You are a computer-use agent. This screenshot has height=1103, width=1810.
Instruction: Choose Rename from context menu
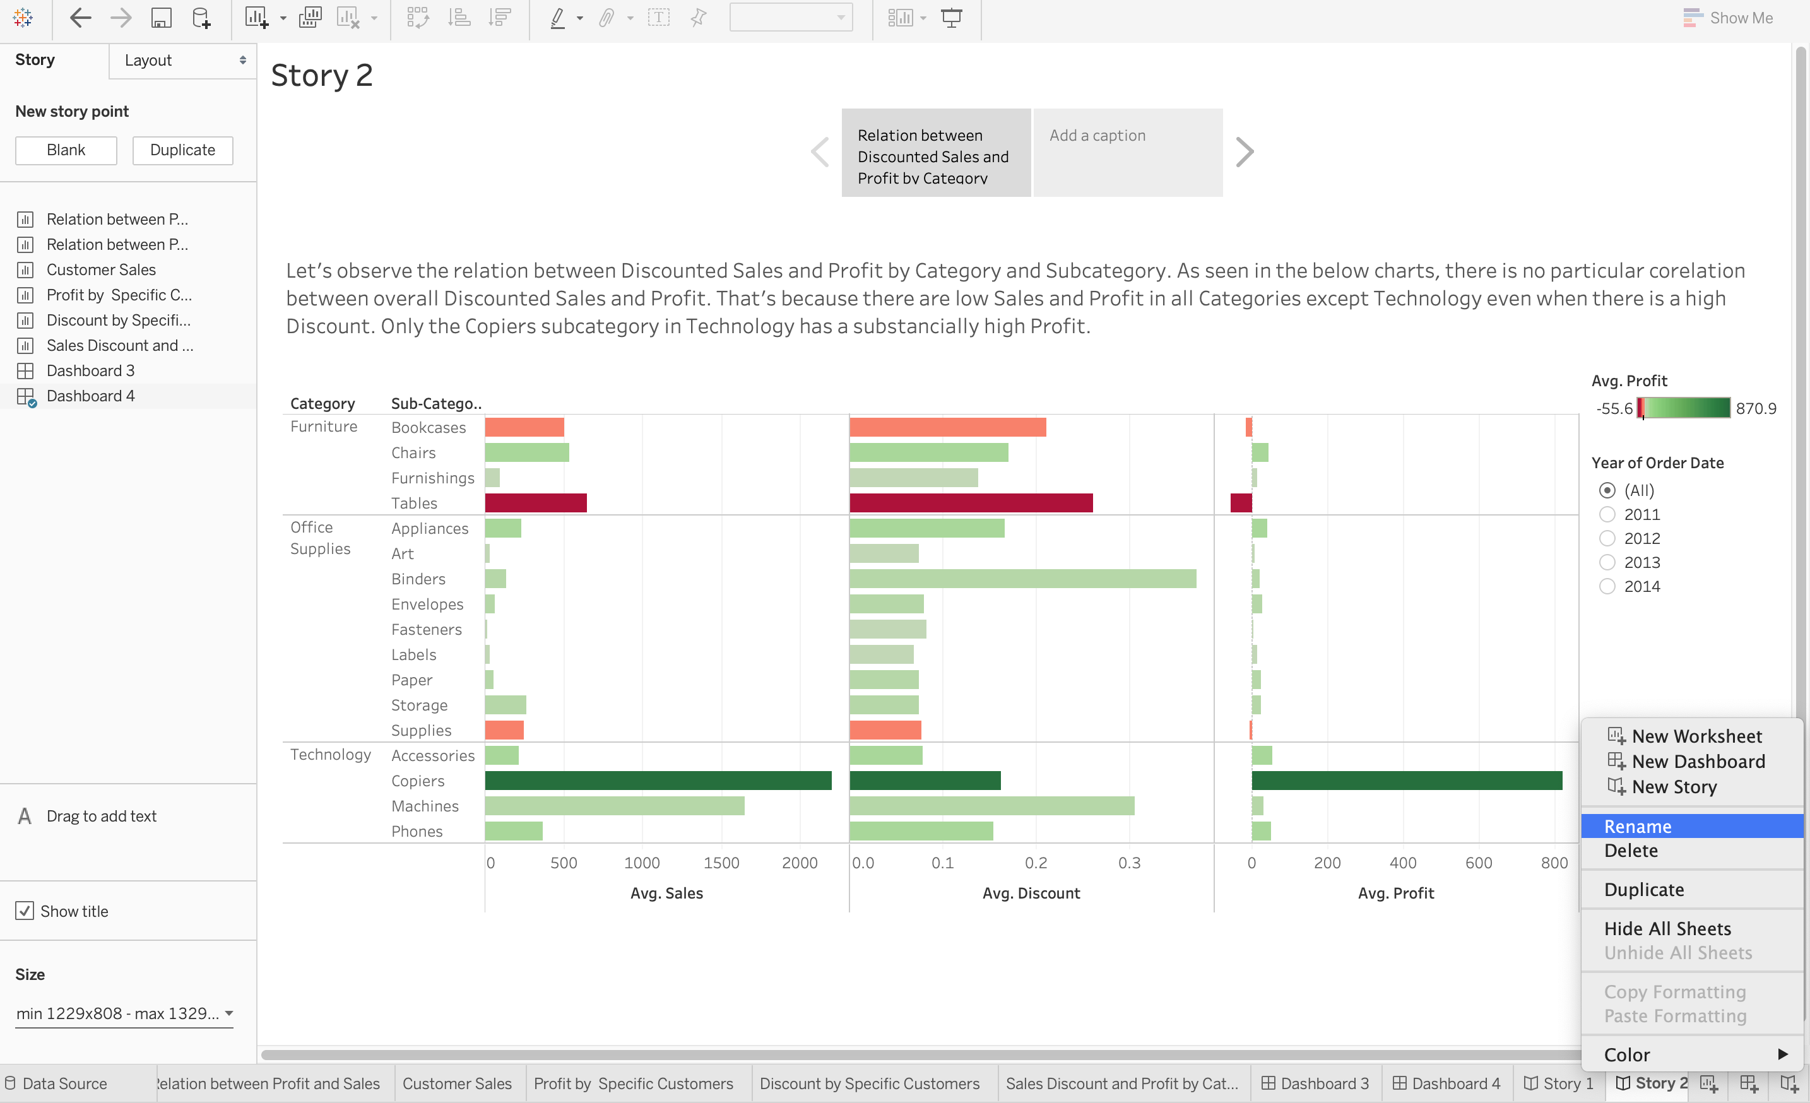coord(1637,826)
